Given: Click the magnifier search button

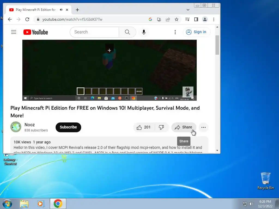Looking at the screenshot, I should [128, 32].
